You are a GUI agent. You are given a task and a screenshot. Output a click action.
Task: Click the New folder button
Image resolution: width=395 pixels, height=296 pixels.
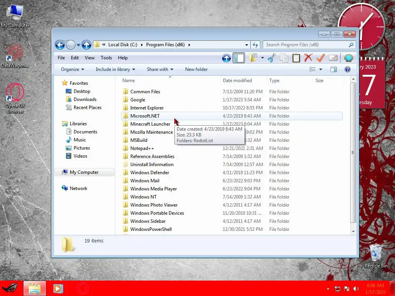click(196, 69)
